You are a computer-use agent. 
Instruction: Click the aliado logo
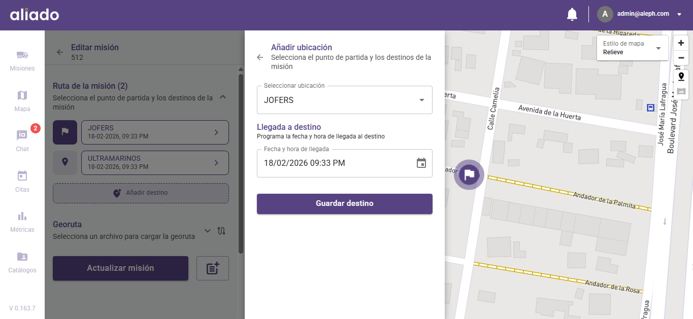(x=35, y=15)
